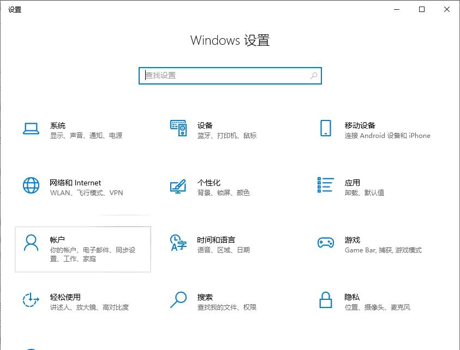Open the 系统 settings title
The width and height of the screenshot is (460, 350).
(58, 125)
